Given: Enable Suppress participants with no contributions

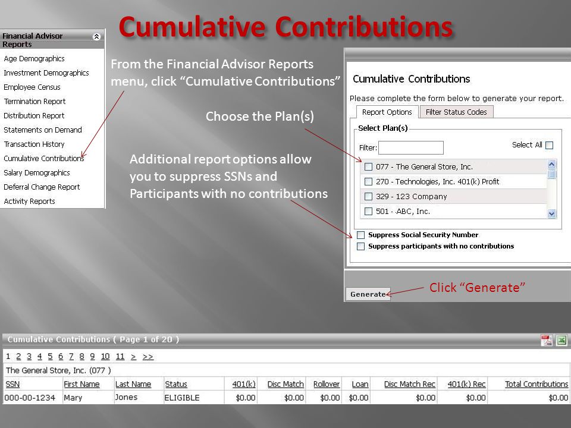Looking at the screenshot, I should 361,246.
